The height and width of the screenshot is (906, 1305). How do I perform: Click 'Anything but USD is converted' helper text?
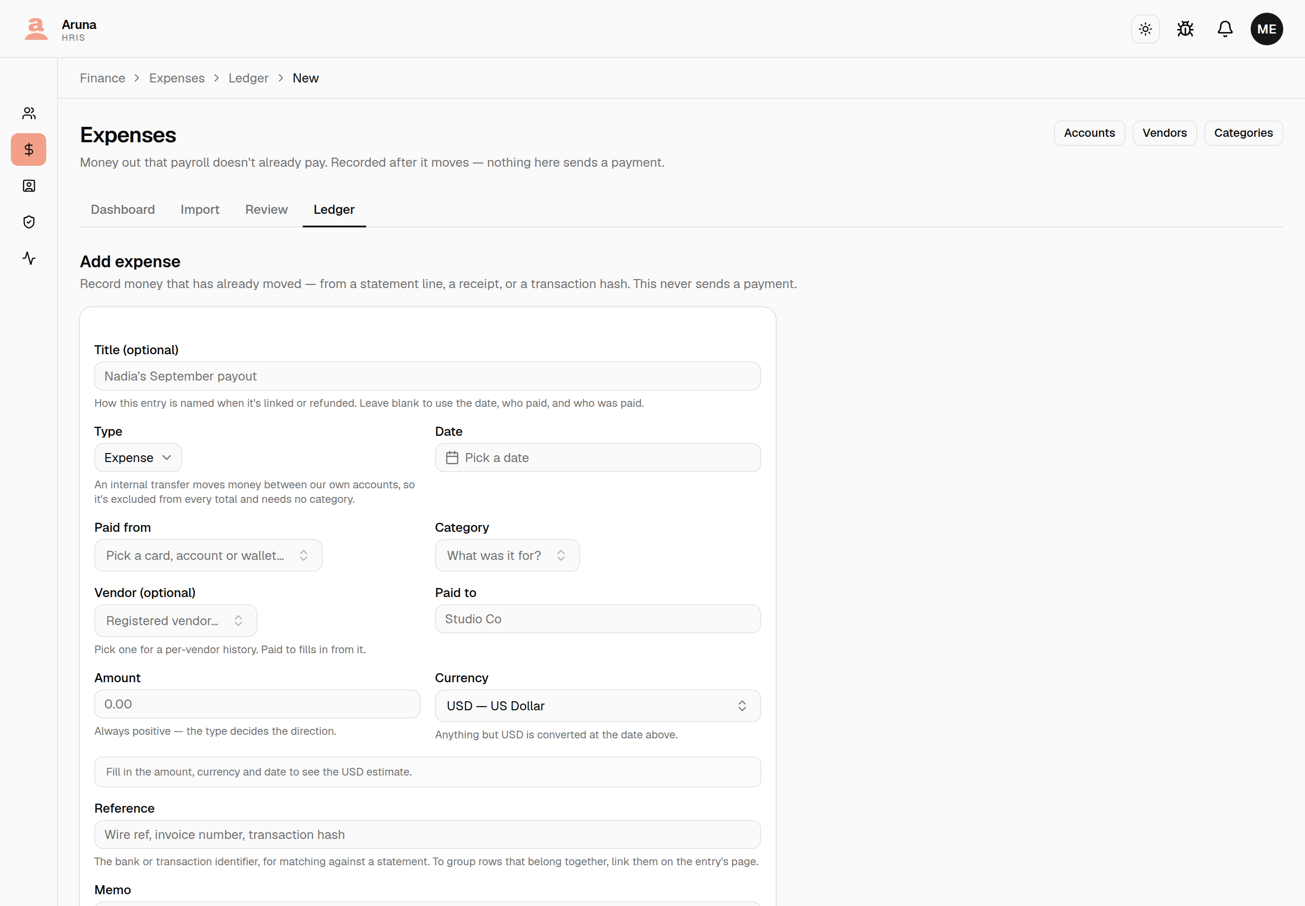tap(556, 735)
